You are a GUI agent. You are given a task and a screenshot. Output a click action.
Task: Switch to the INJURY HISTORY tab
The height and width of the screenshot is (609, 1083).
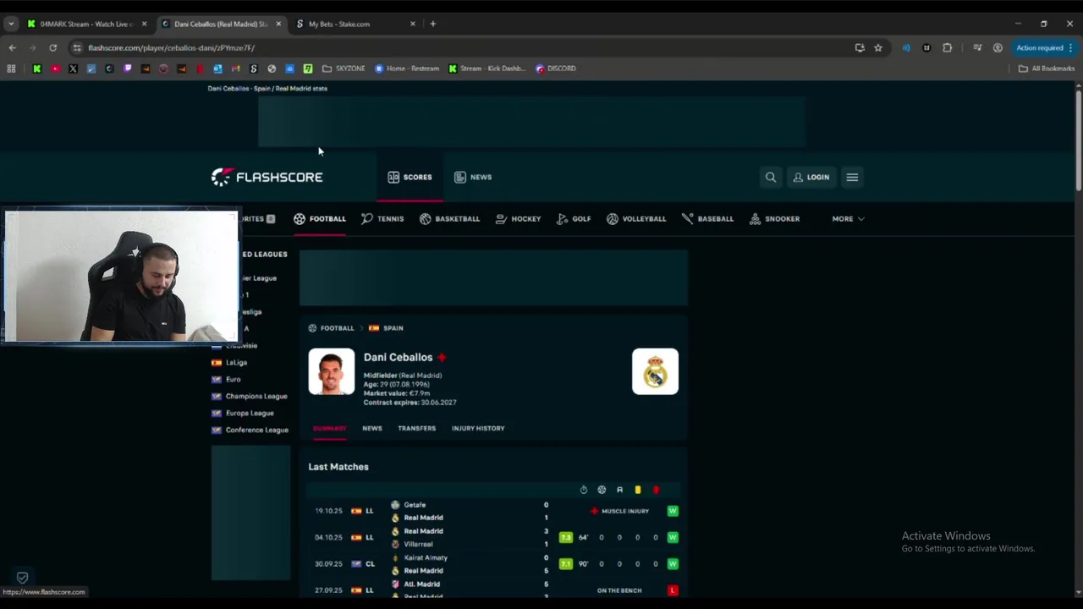pos(478,428)
